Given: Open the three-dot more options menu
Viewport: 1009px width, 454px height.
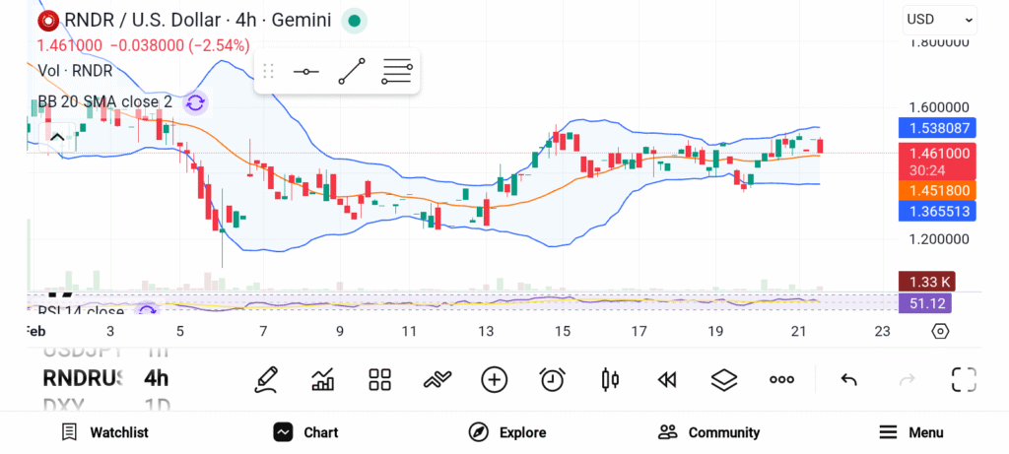Looking at the screenshot, I should point(782,379).
